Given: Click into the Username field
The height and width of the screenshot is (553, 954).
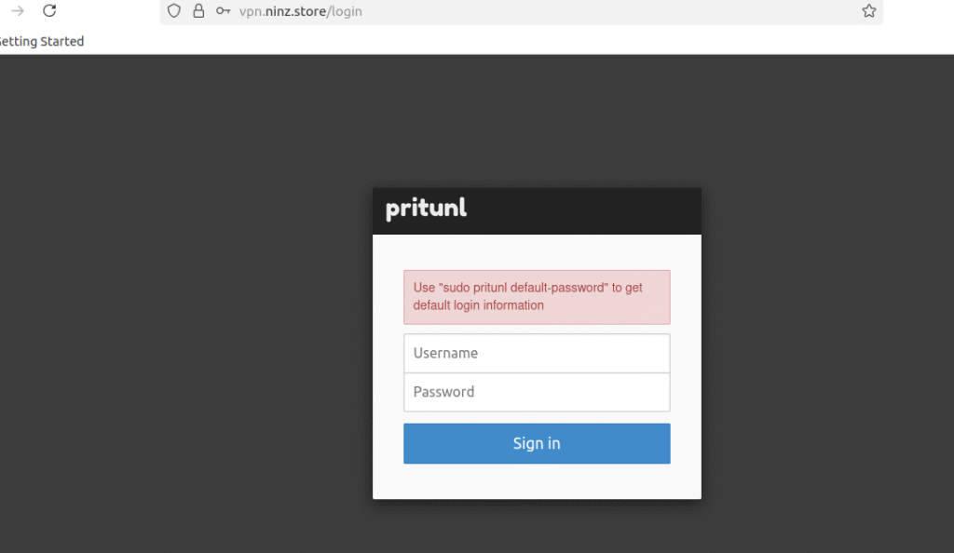Looking at the screenshot, I should coord(537,353).
